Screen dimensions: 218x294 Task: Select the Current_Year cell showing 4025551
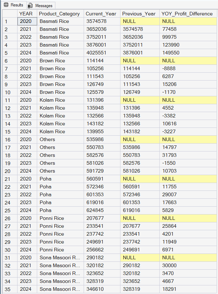point(101,53)
